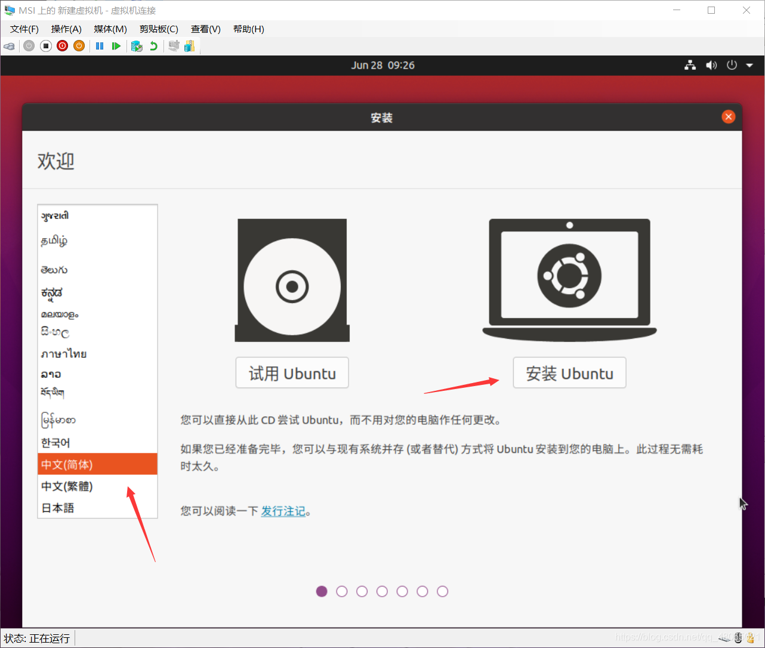Turn off the VM with the stop icon

(x=46, y=46)
